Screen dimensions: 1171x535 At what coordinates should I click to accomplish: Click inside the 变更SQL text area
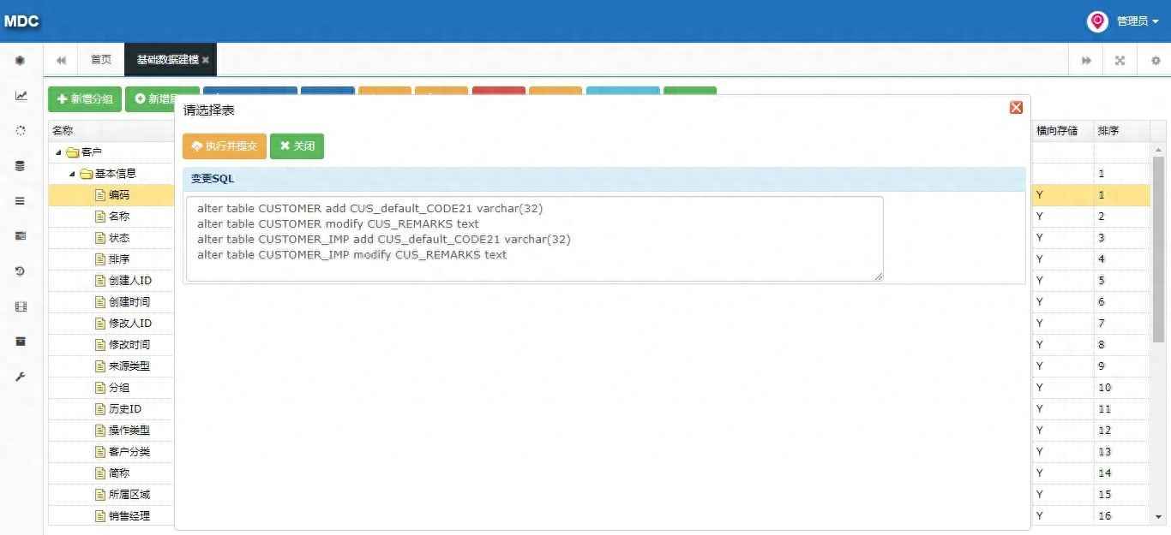[535, 238]
